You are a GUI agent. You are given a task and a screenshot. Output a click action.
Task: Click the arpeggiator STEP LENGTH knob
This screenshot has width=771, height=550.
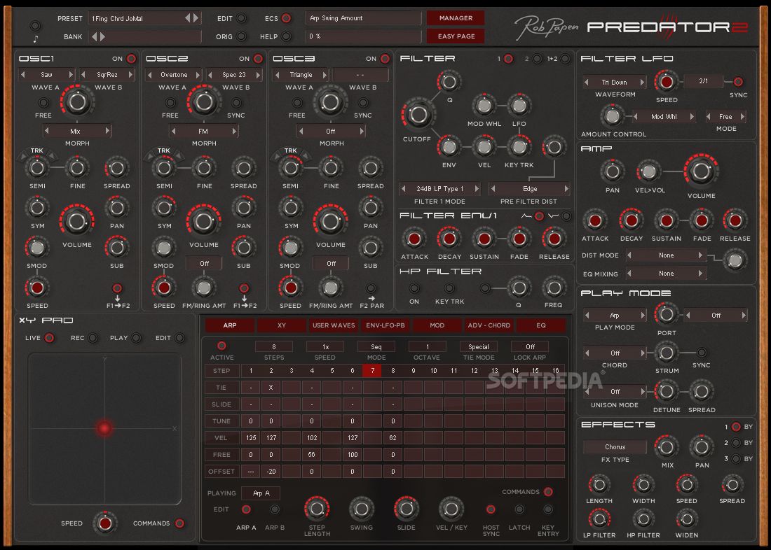click(x=317, y=509)
